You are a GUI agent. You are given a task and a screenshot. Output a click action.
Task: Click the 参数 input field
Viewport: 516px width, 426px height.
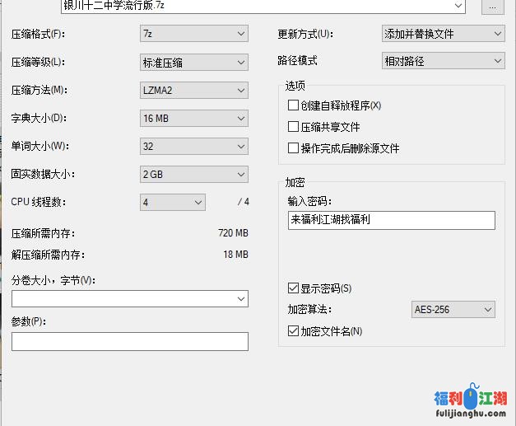(129, 341)
